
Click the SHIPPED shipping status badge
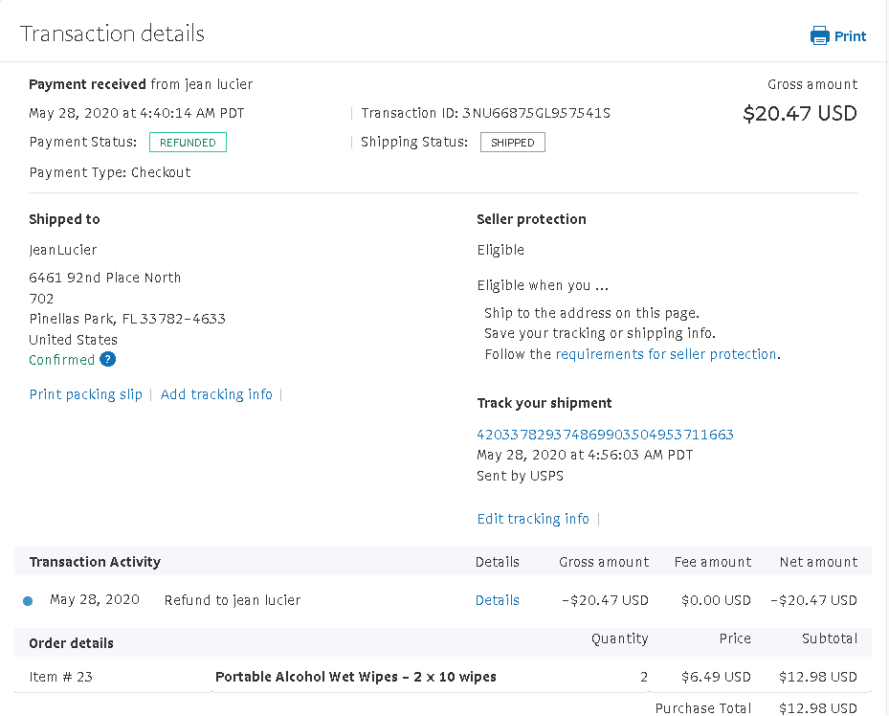pyautogui.click(x=512, y=143)
